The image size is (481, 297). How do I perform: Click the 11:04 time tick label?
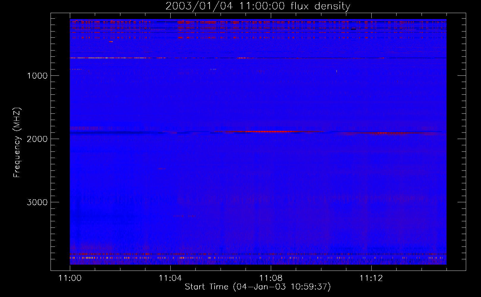tap(170, 278)
